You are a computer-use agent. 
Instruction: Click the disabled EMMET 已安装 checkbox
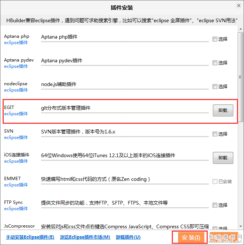(215, 181)
